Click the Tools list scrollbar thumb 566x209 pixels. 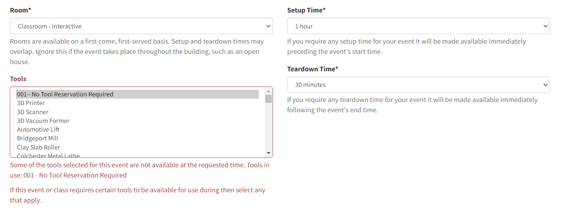click(268, 99)
